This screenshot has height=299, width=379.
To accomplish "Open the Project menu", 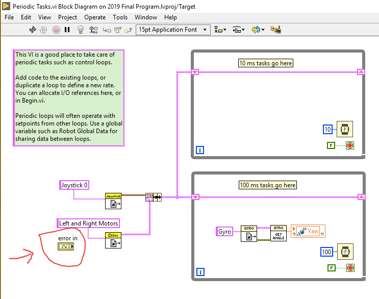I will [67, 17].
